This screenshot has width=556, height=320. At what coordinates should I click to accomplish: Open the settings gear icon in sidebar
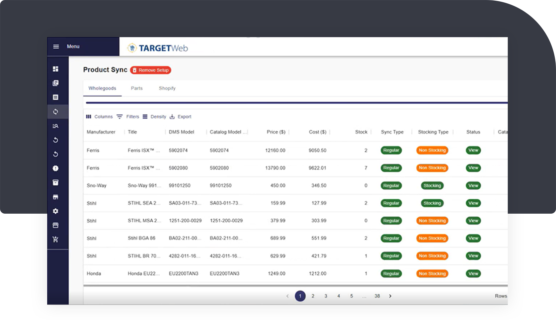(x=56, y=211)
